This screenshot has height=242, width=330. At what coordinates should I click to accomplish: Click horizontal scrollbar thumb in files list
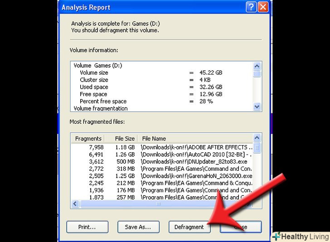(x=158, y=203)
